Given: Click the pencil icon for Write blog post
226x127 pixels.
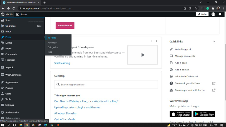Looking at the screenshot, I should pyautogui.click(x=171, y=49).
